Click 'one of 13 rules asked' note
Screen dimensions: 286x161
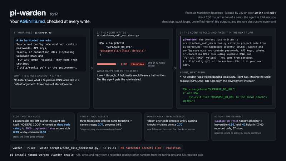click(156, 64)
